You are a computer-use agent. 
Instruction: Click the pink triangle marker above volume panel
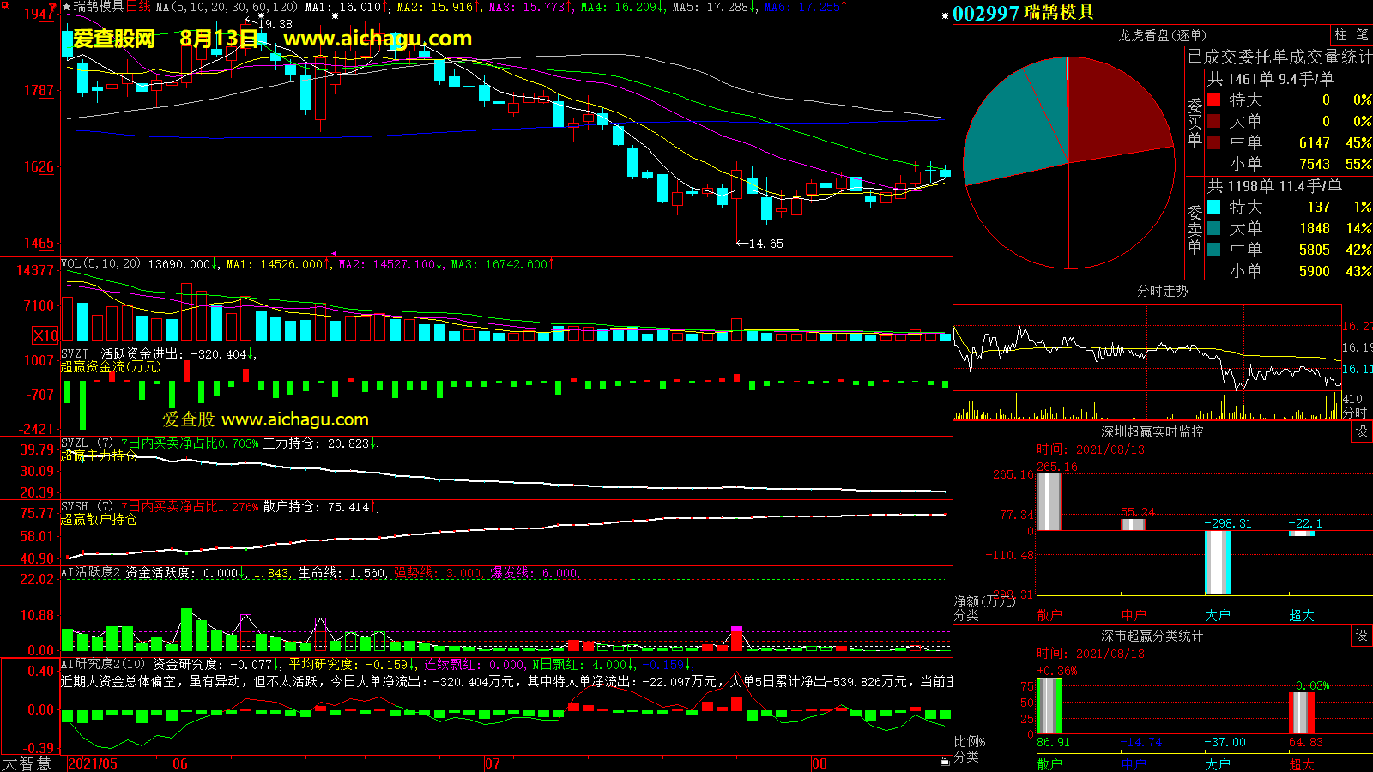[334, 253]
